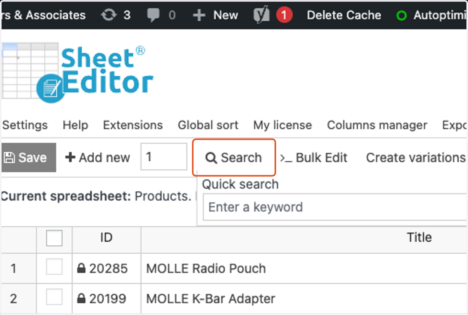This screenshot has height=315, width=468.
Task: Open the Global sort option
Action: (208, 125)
